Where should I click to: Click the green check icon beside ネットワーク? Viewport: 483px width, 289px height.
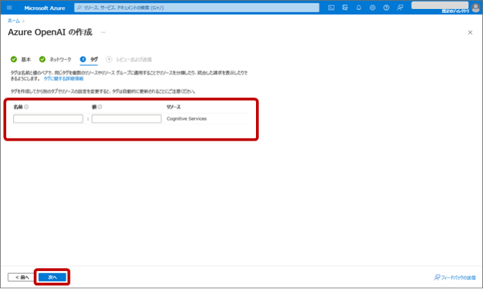[x=42, y=59]
